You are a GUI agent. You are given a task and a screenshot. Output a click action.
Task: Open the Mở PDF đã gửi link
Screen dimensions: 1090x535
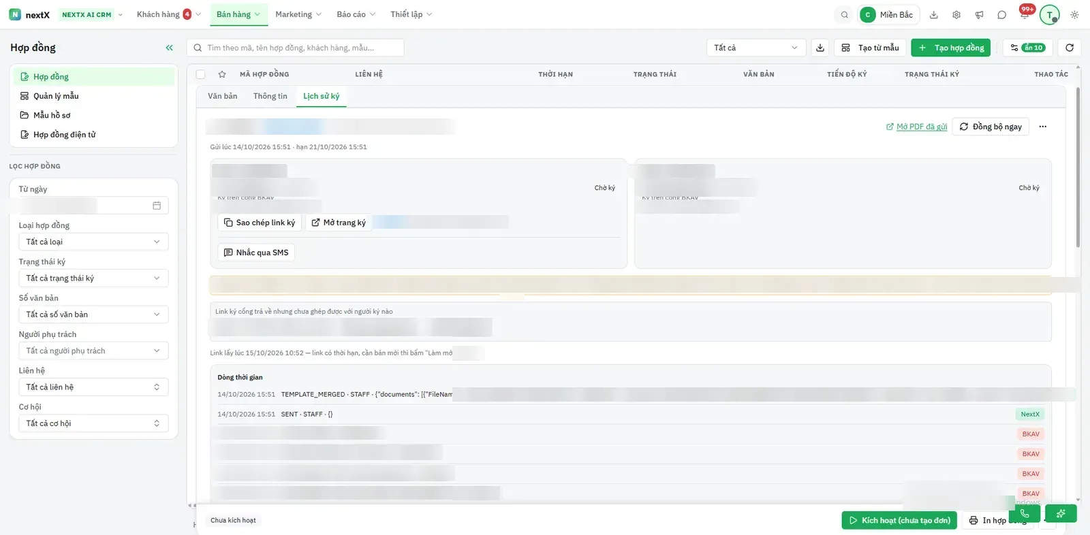[917, 127]
